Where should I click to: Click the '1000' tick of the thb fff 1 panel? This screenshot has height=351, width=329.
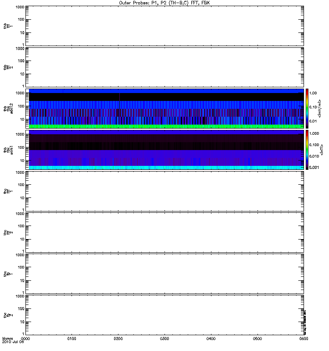[20, 7]
